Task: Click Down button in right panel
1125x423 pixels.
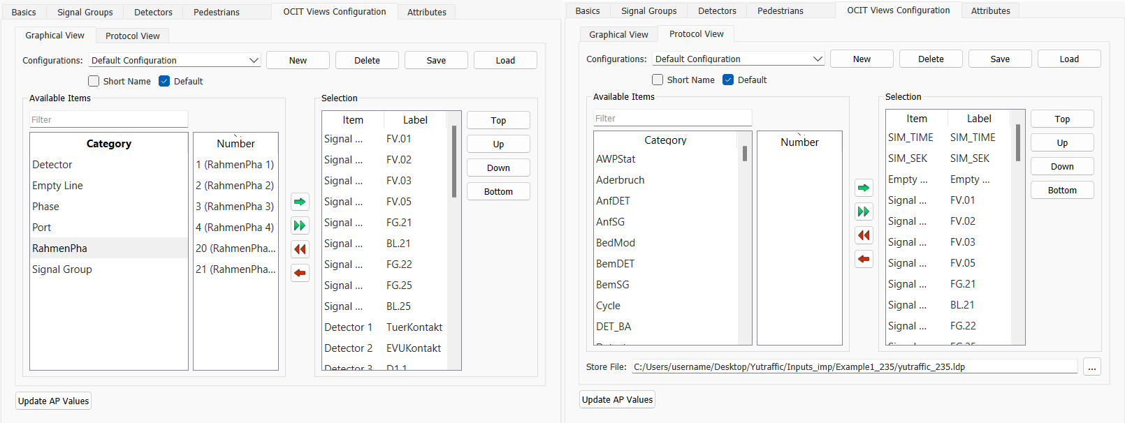Action: 1062,167
